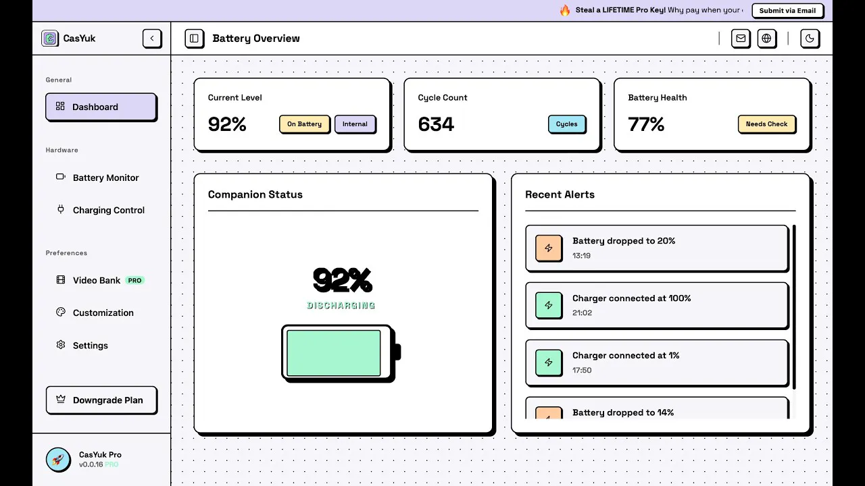The width and height of the screenshot is (865, 486).
Task: Open the Charger connected at 1% alert
Action: [x=657, y=363]
